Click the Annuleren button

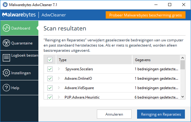[x=114, y=114]
